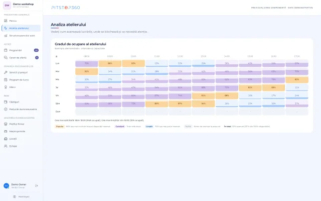Click the Câștiguri wallet icon
321x201 pixels.
coord(6,102)
